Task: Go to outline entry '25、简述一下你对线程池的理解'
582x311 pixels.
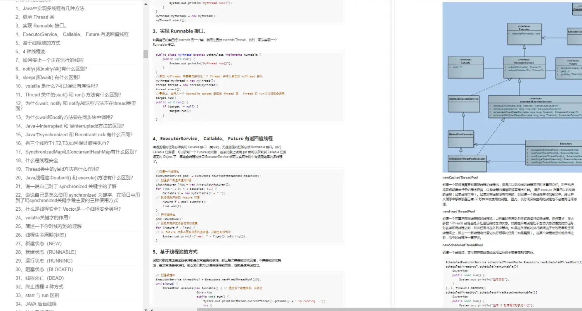Action: click(48, 226)
